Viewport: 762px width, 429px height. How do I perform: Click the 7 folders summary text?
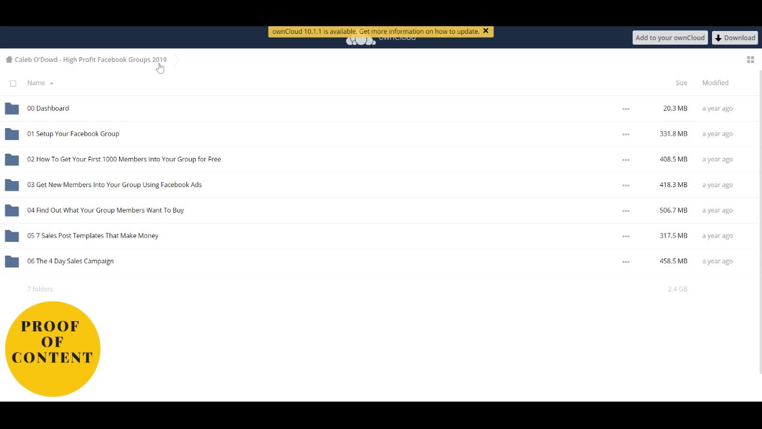tap(40, 289)
